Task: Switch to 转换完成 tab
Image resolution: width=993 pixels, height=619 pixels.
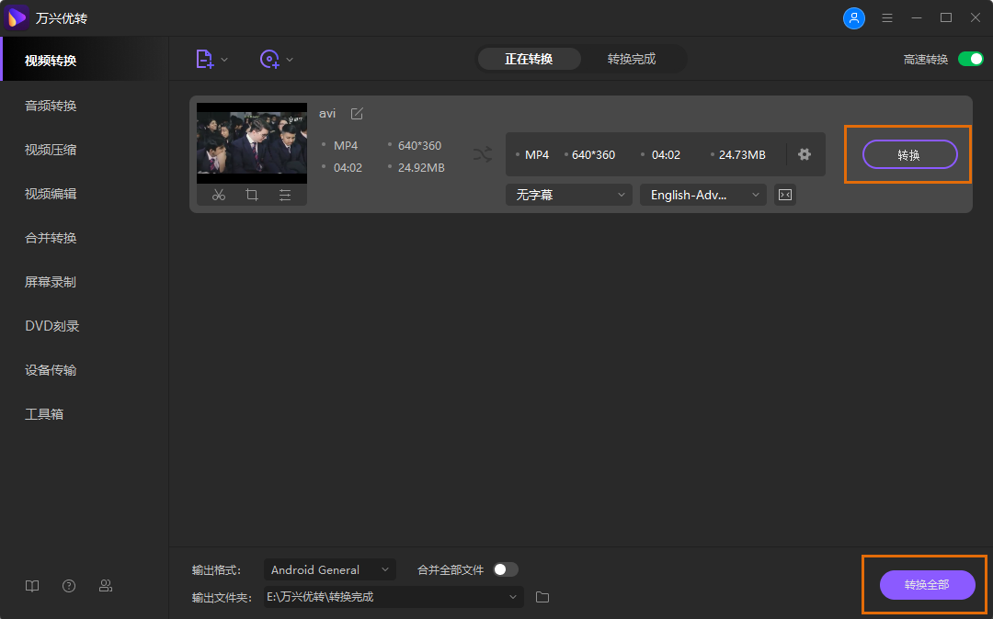Action: [x=632, y=59]
